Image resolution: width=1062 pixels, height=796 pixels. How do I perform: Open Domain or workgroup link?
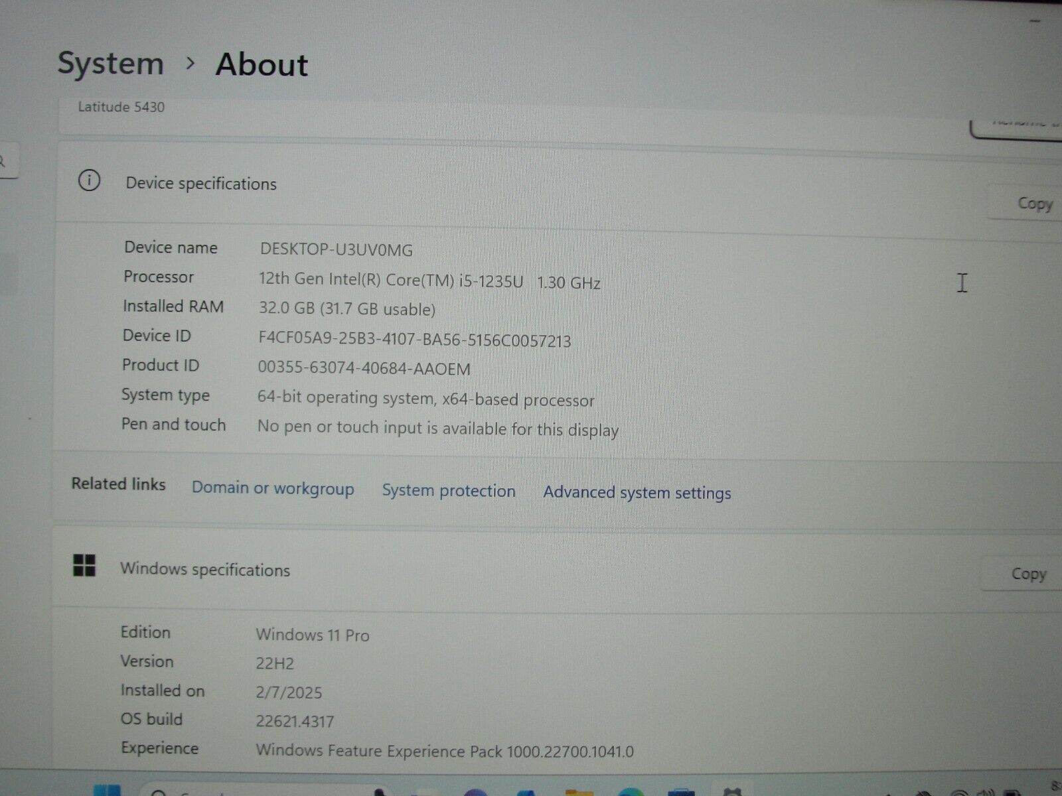pyautogui.click(x=273, y=488)
